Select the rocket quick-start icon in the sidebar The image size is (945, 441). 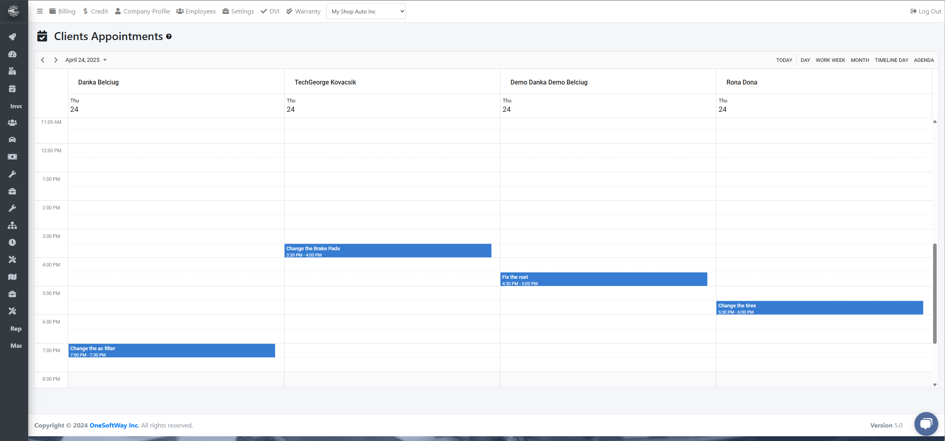(12, 37)
